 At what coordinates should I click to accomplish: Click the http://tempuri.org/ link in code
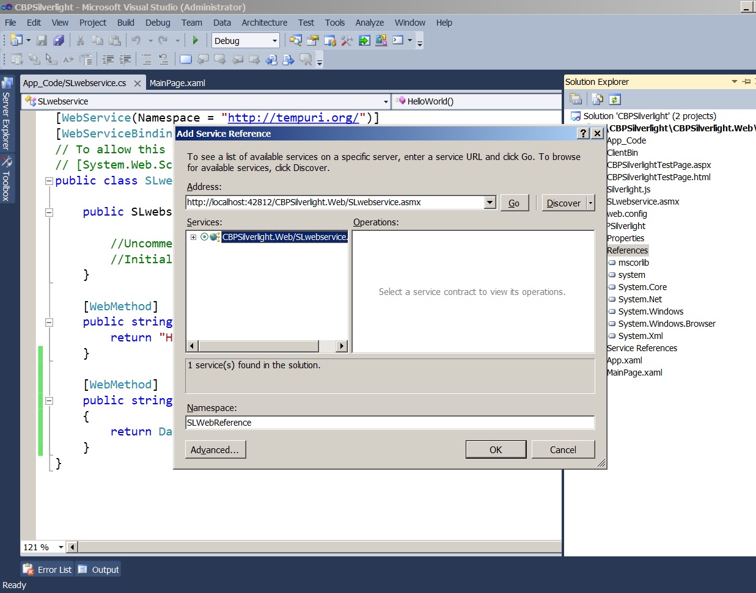(x=293, y=117)
